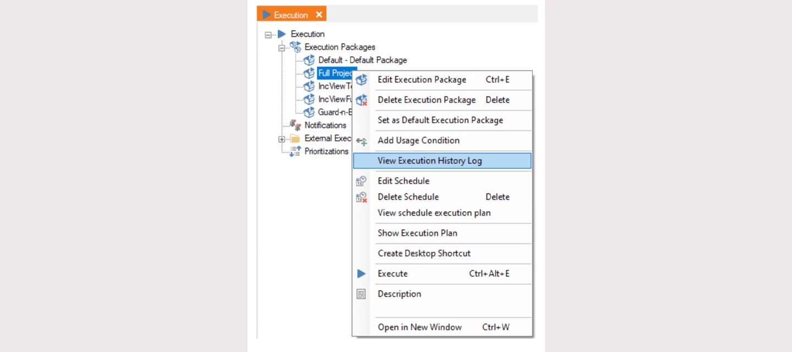Click the Guard-n-B package icon
The image size is (792, 352).
(x=309, y=113)
